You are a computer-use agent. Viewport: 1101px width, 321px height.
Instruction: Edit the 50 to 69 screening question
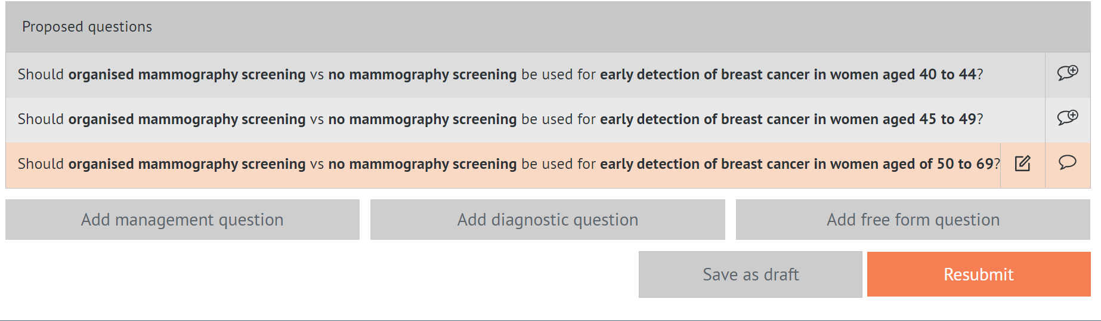pos(1022,163)
